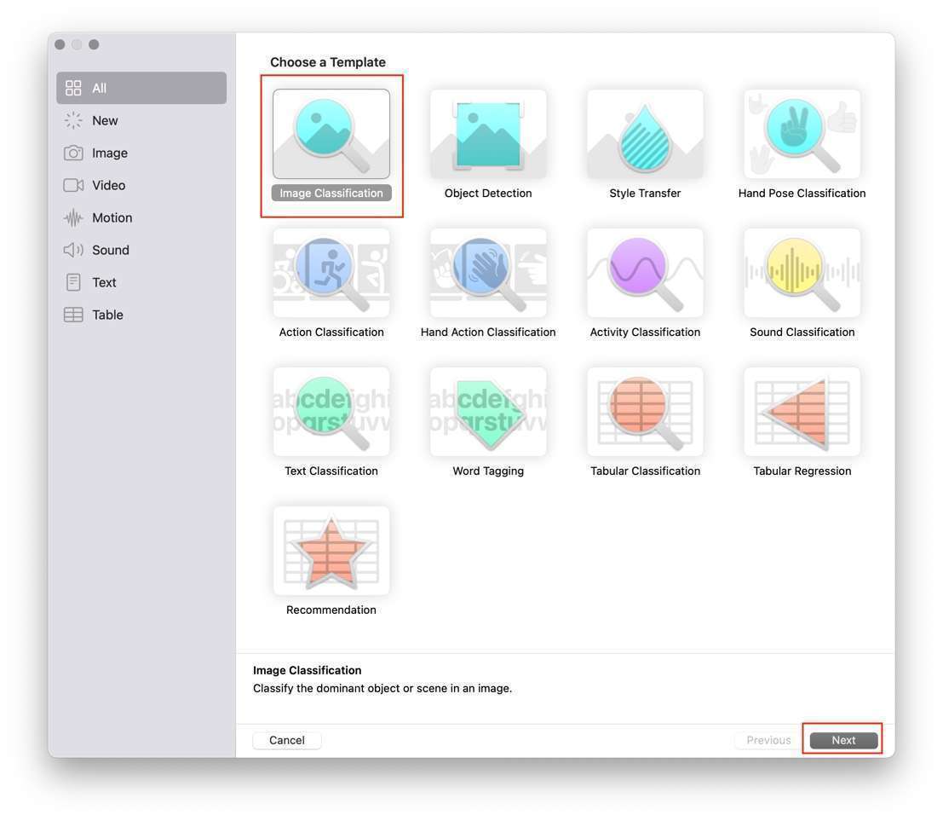Select the Activity Classification template icon

pos(645,273)
